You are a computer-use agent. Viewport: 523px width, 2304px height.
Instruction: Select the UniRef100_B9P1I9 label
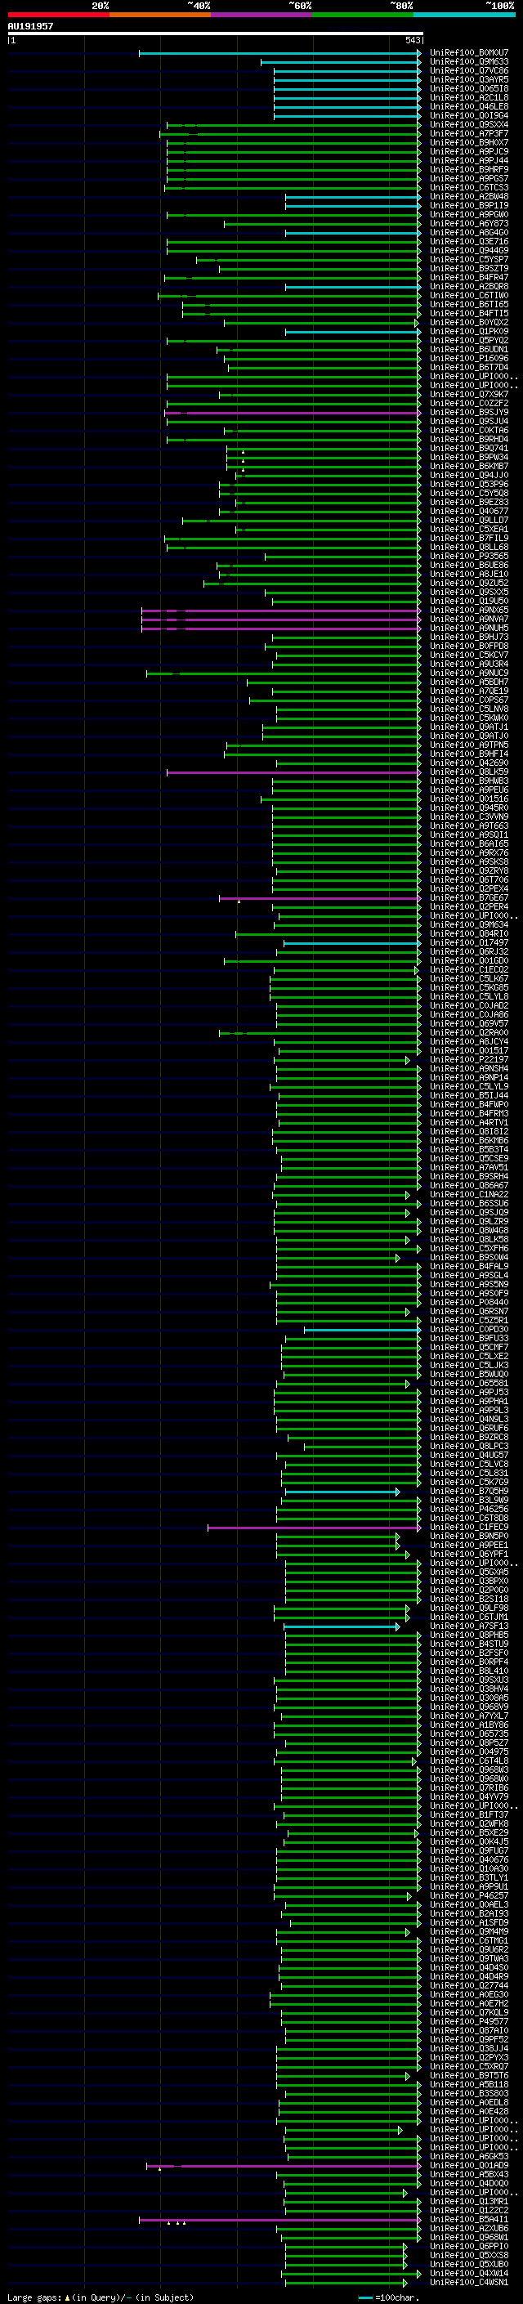468,206
